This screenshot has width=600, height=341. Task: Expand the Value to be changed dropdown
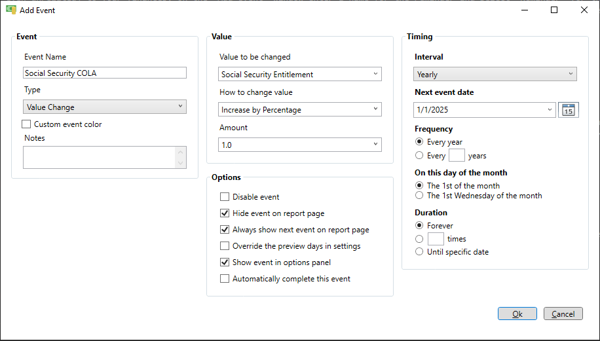(299, 74)
